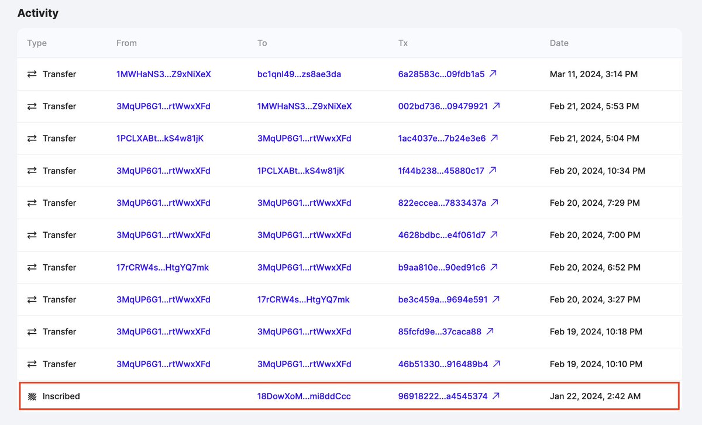Click transaction hash 46b51330...916489b4
Screen dimensions: 702x425
point(443,364)
